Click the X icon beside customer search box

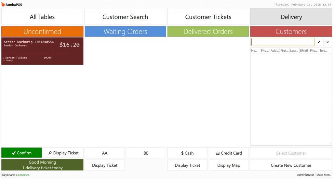[x=327, y=42]
